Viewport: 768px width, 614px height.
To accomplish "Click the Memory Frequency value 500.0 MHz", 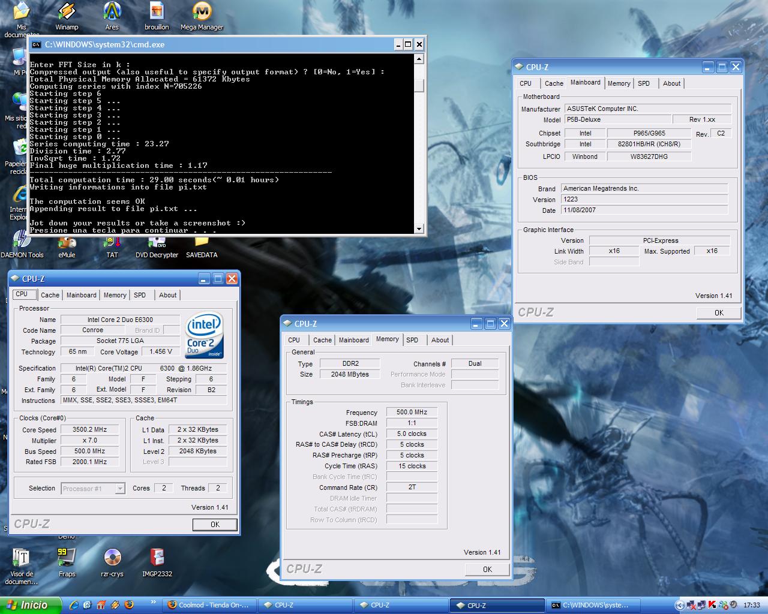I will click(412, 413).
